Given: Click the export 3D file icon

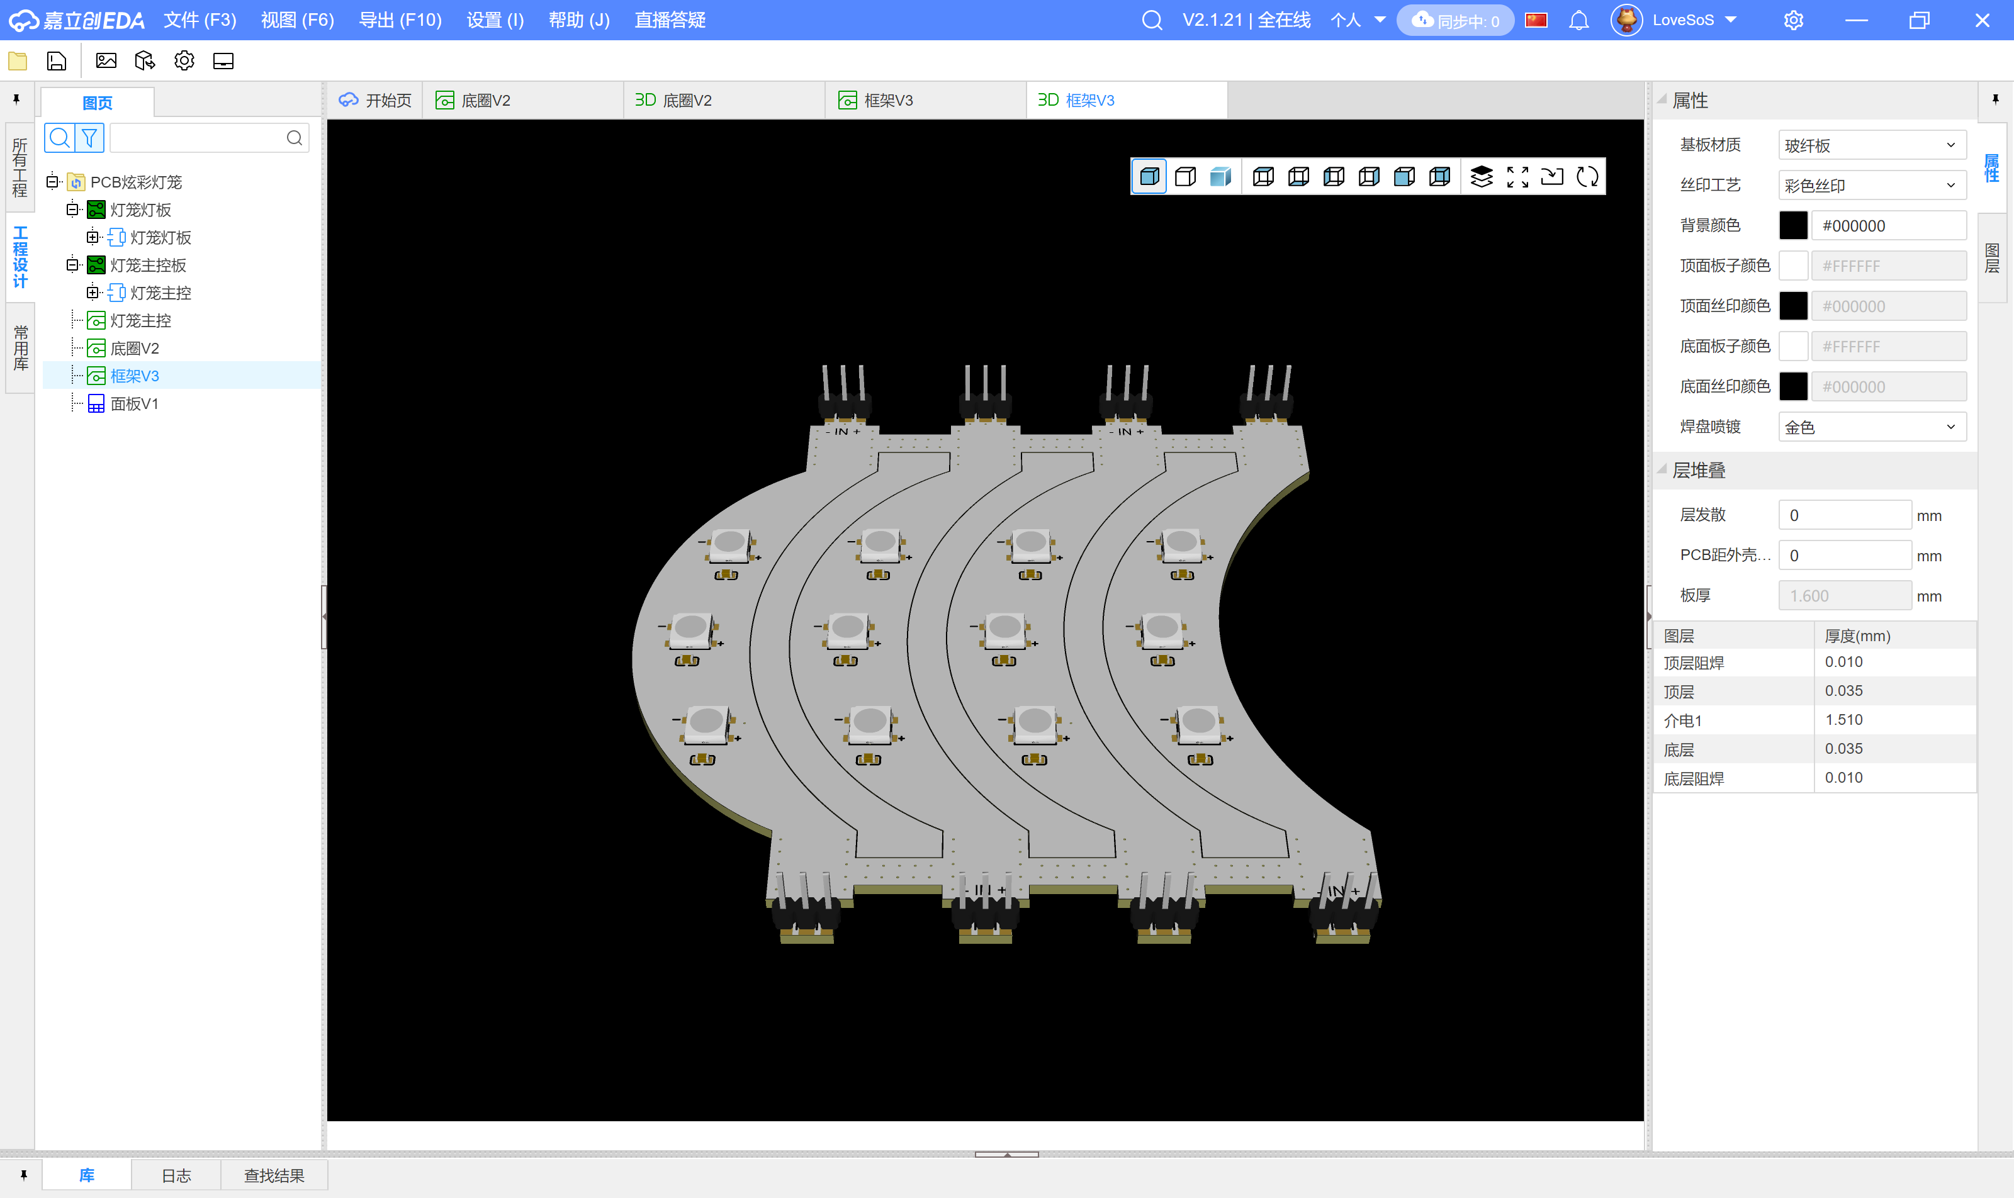Looking at the screenshot, I should (x=145, y=60).
